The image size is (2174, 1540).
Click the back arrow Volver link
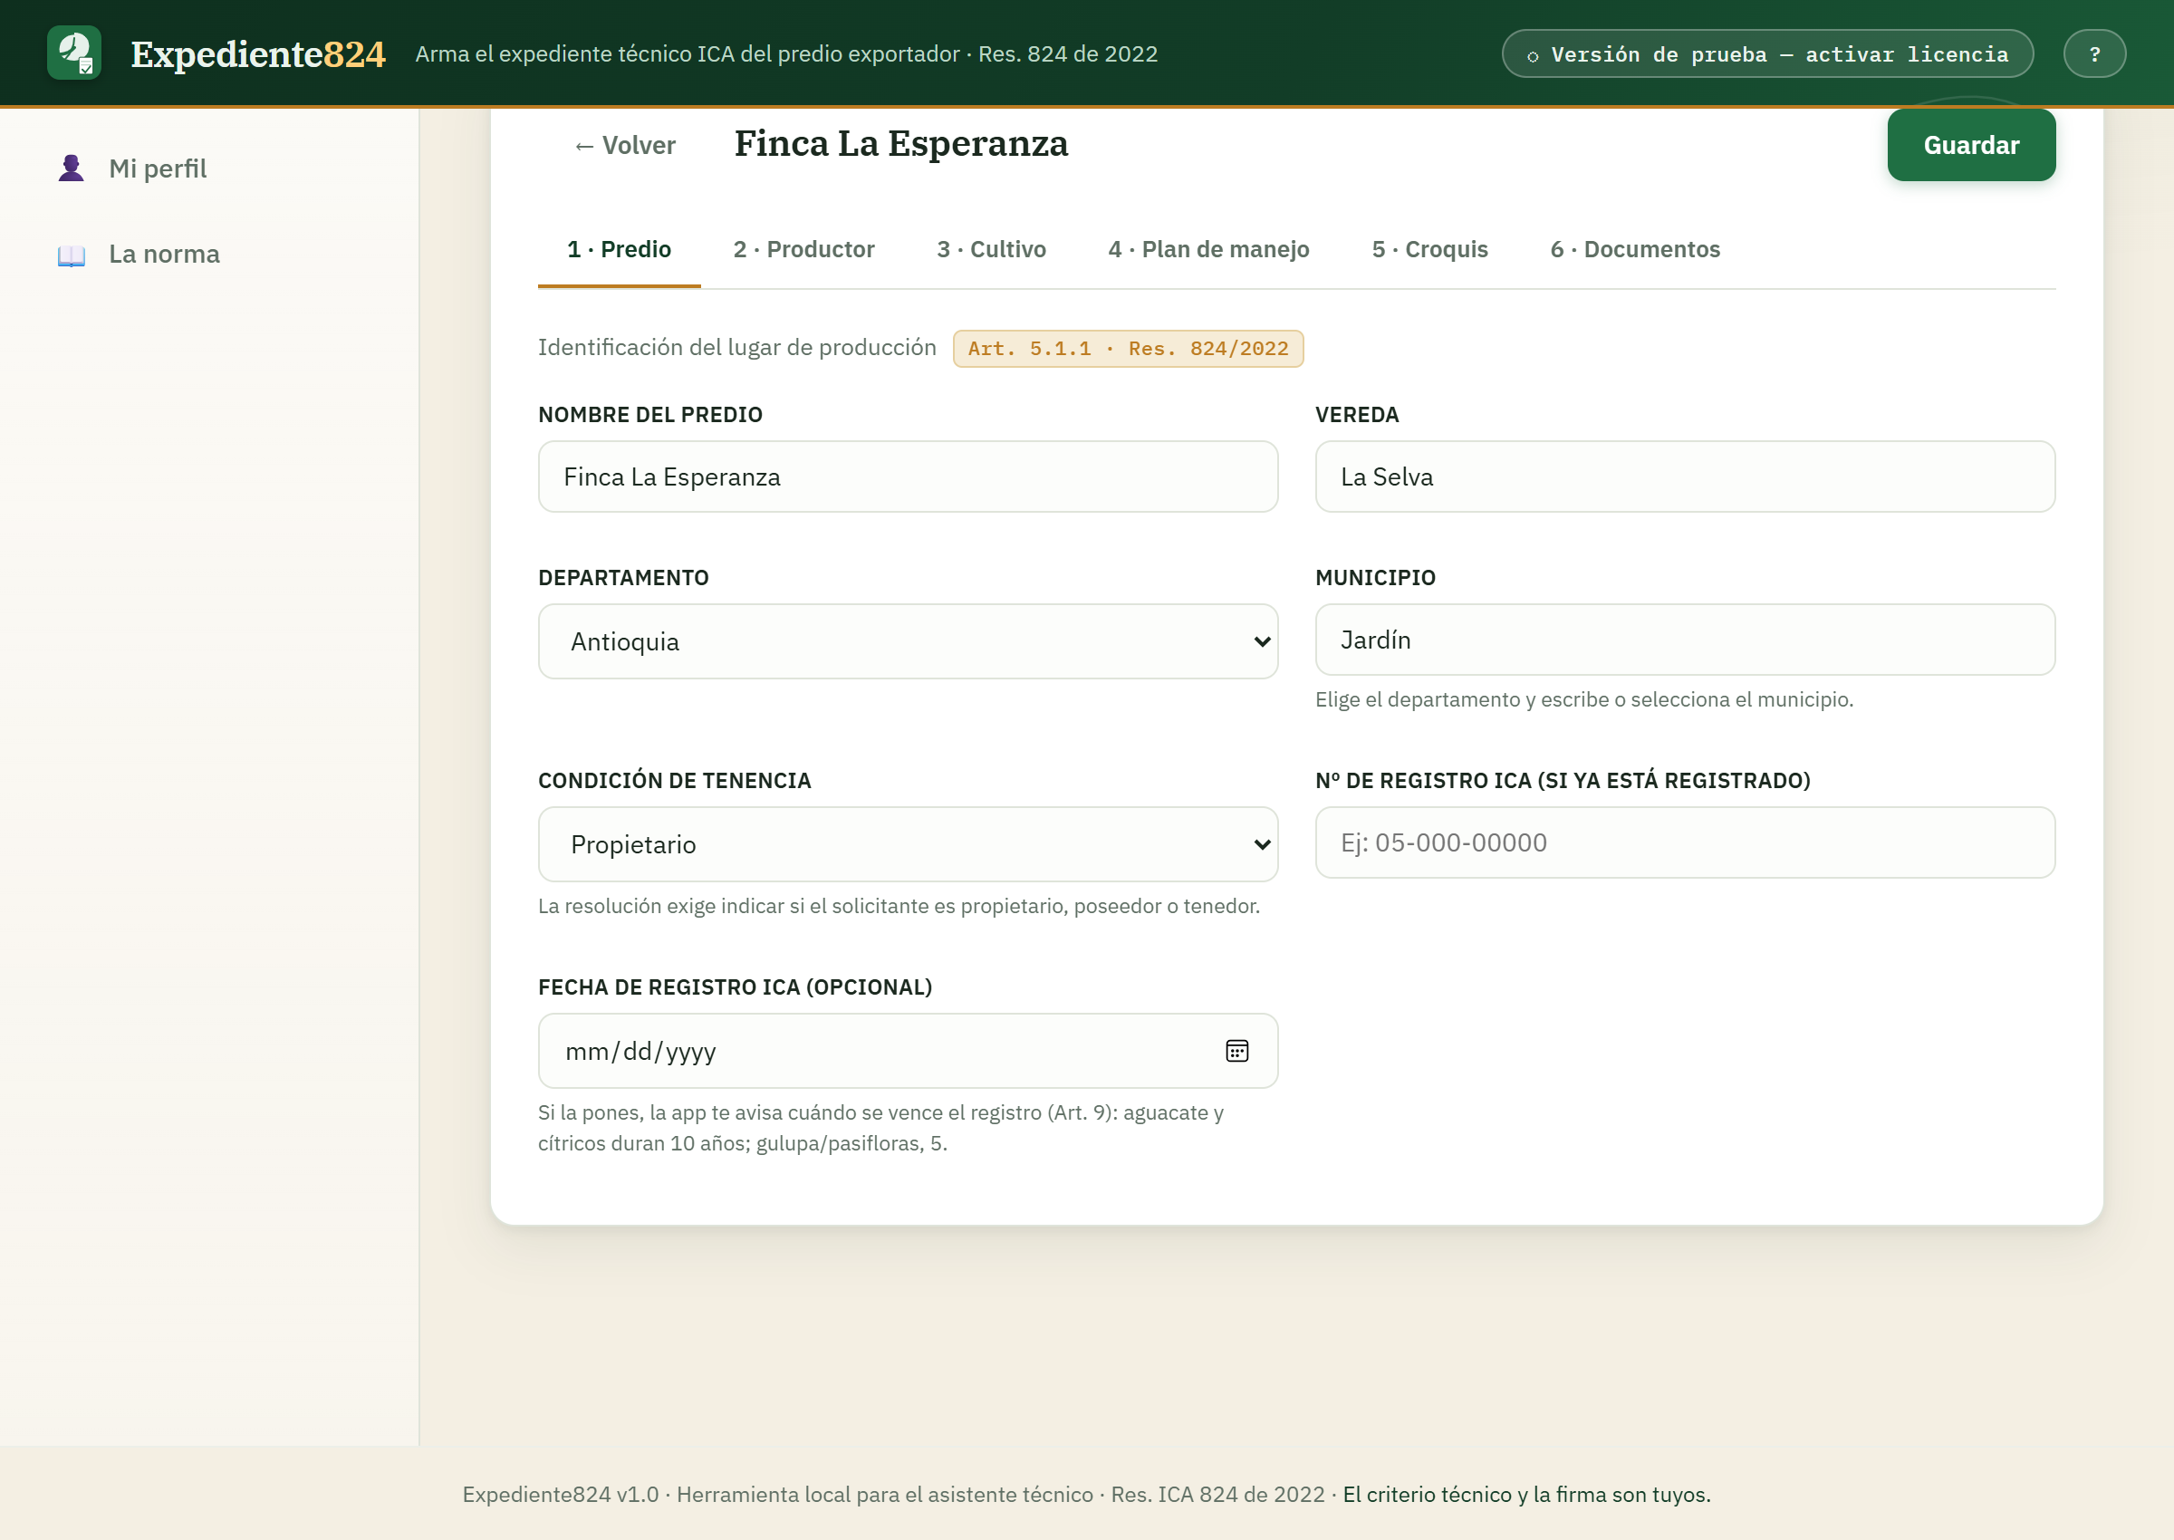pyautogui.click(x=625, y=145)
